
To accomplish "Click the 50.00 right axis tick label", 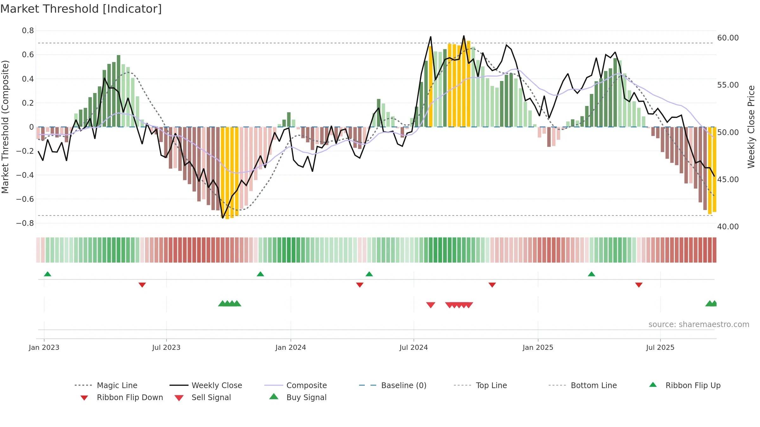I will tap(728, 133).
